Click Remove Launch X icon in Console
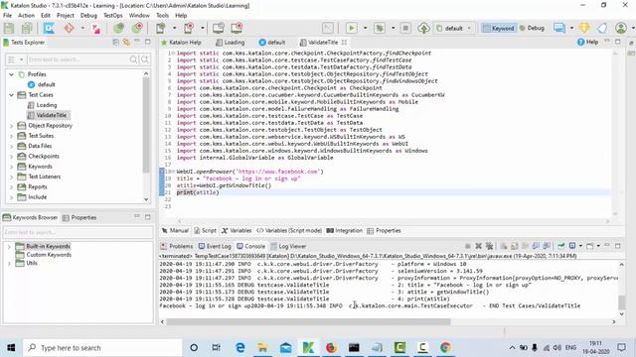Screen dimensions: 636x357 coord(479,246)
